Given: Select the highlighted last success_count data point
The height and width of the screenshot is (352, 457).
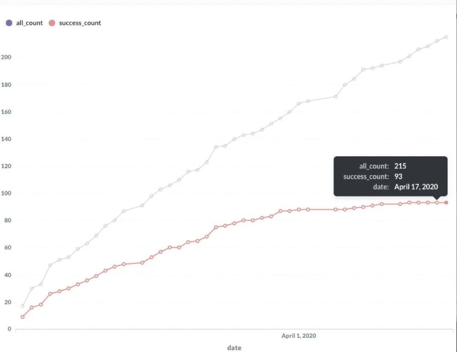Looking at the screenshot, I should (446, 202).
